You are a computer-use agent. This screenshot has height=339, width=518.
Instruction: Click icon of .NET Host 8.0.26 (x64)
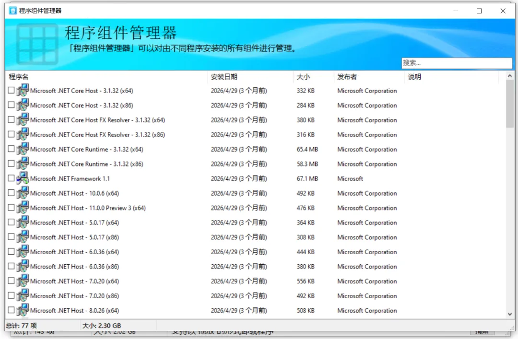[23, 310]
